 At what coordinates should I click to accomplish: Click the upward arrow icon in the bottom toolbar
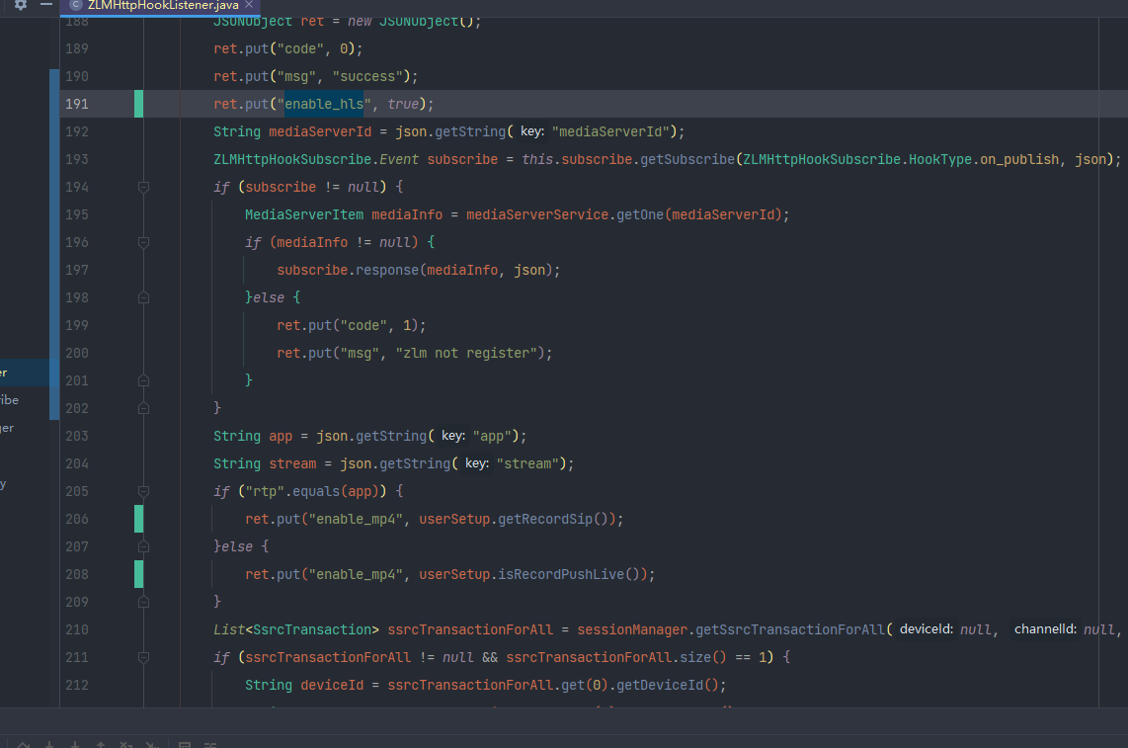[100, 742]
